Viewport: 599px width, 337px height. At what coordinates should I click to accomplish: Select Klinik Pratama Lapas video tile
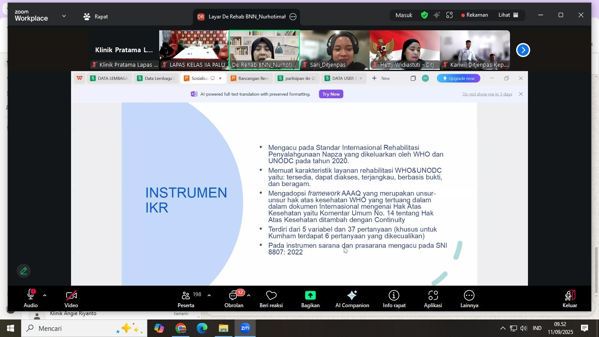click(124, 50)
